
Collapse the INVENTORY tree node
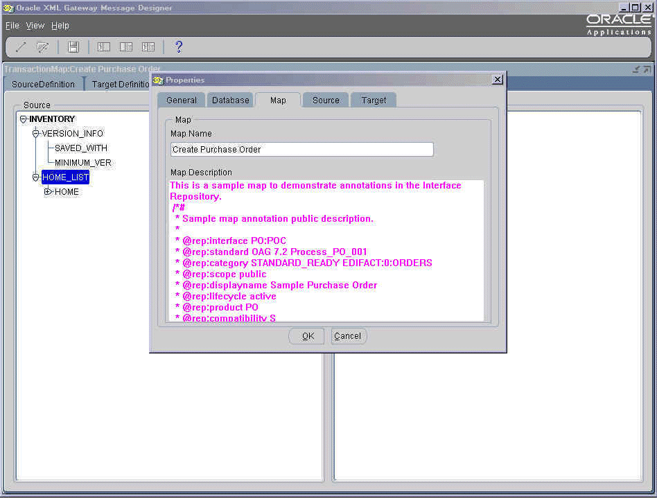pyautogui.click(x=24, y=119)
